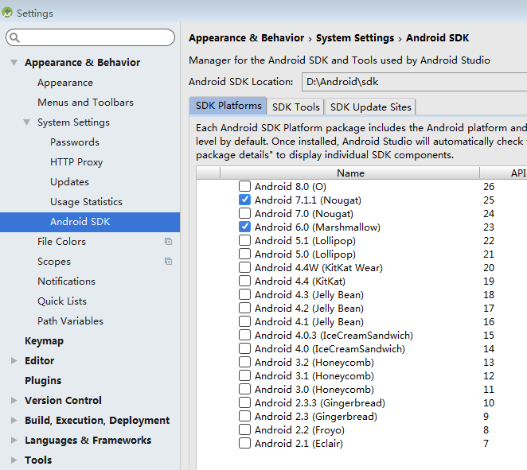Check Android 3.2 (Honeycomb) checkbox
Image resolution: width=527 pixels, height=470 pixels.
point(244,362)
